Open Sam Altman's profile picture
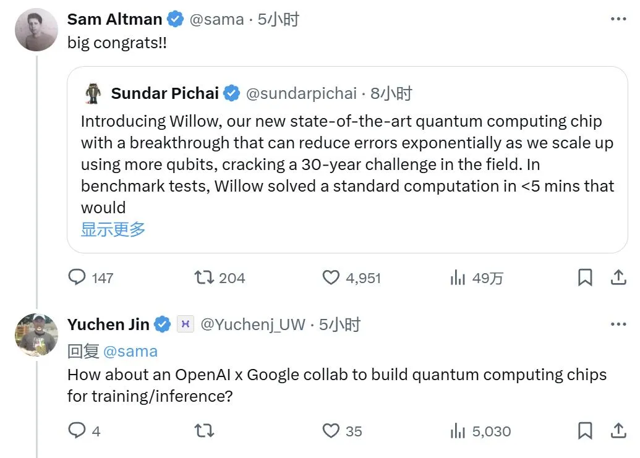Image resolution: width=640 pixels, height=458 pixels. tap(36, 30)
